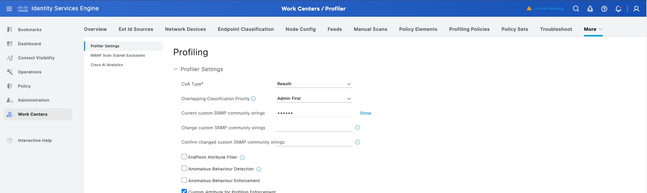The height and width of the screenshot is (193, 647).
Task: Select NMAP Scan Subnet Exclusions in sidebar
Action: 118,56
